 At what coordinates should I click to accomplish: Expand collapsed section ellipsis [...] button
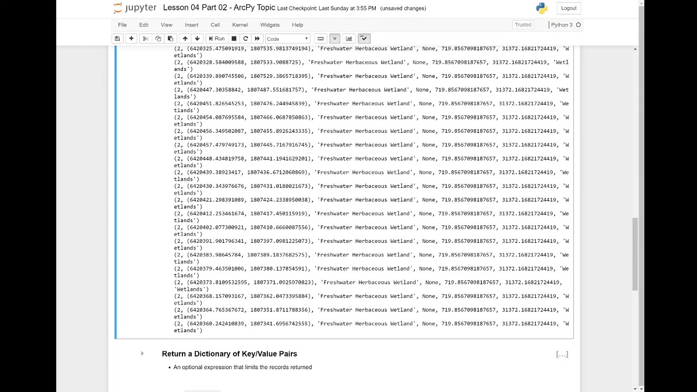click(x=562, y=354)
